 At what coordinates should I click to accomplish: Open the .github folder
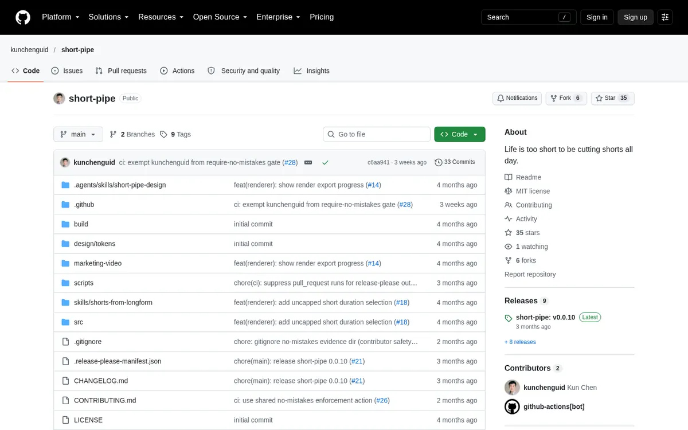(x=84, y=205)
